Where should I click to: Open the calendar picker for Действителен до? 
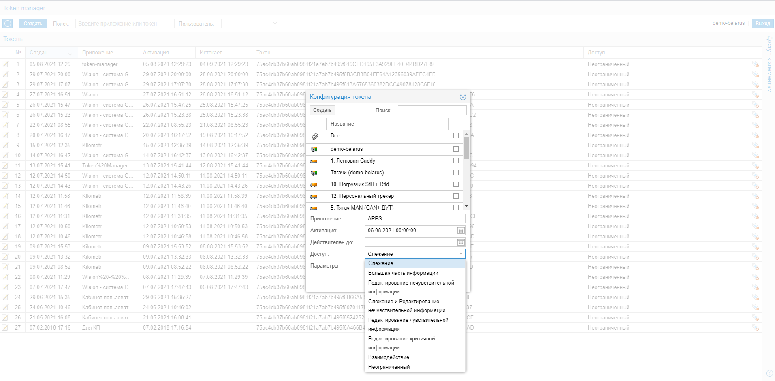pos(461,242)
